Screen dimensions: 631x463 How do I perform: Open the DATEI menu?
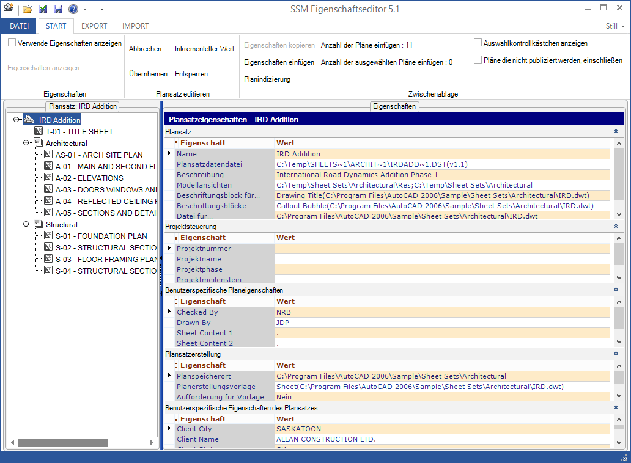(x=19, y=26)
